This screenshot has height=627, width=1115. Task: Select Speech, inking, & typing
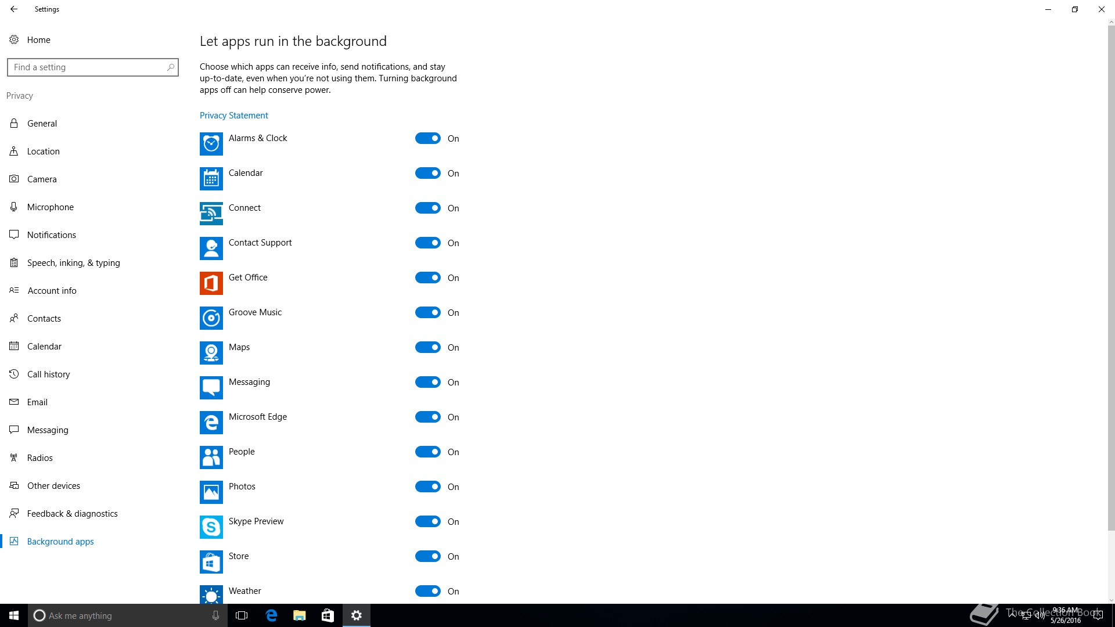point(73,263)
